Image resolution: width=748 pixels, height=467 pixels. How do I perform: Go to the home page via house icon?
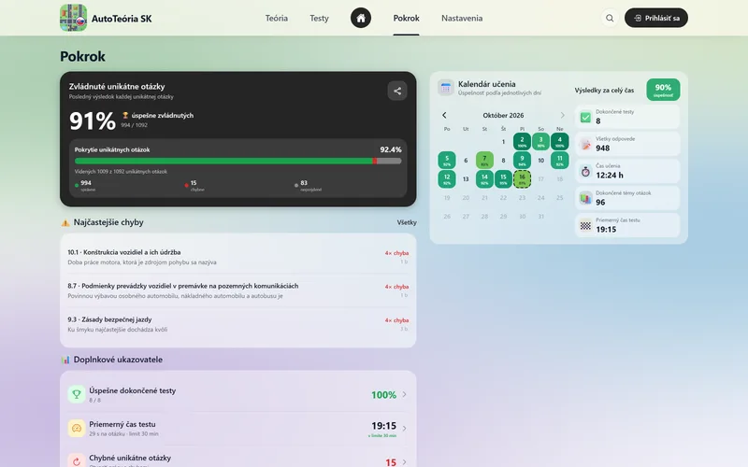(x=361, y=18)
